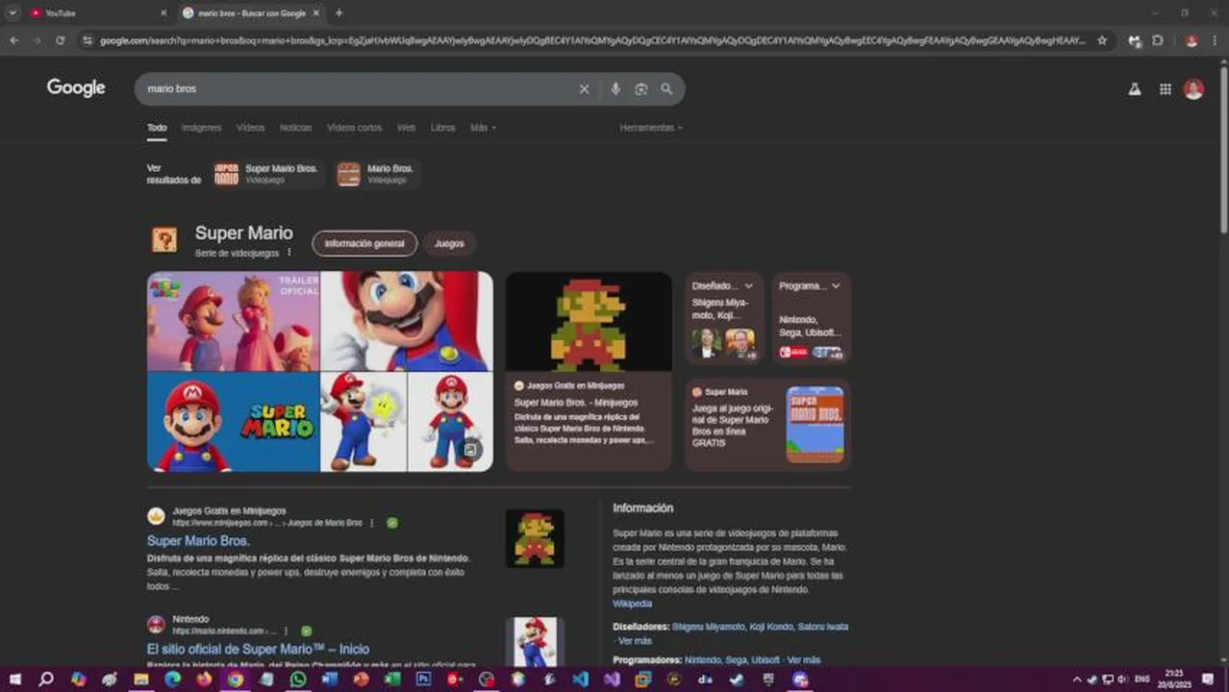Open the Google account avatar menu
Viewport: 1229px width, 692px height.
click(1193, 88)
